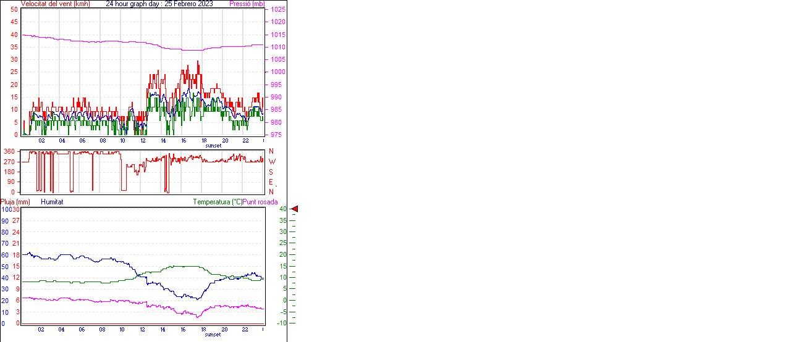The image size is (791, 342).
Task: Click the "Pluja (mm)" legend label
Action: click(x=15, y=202)
